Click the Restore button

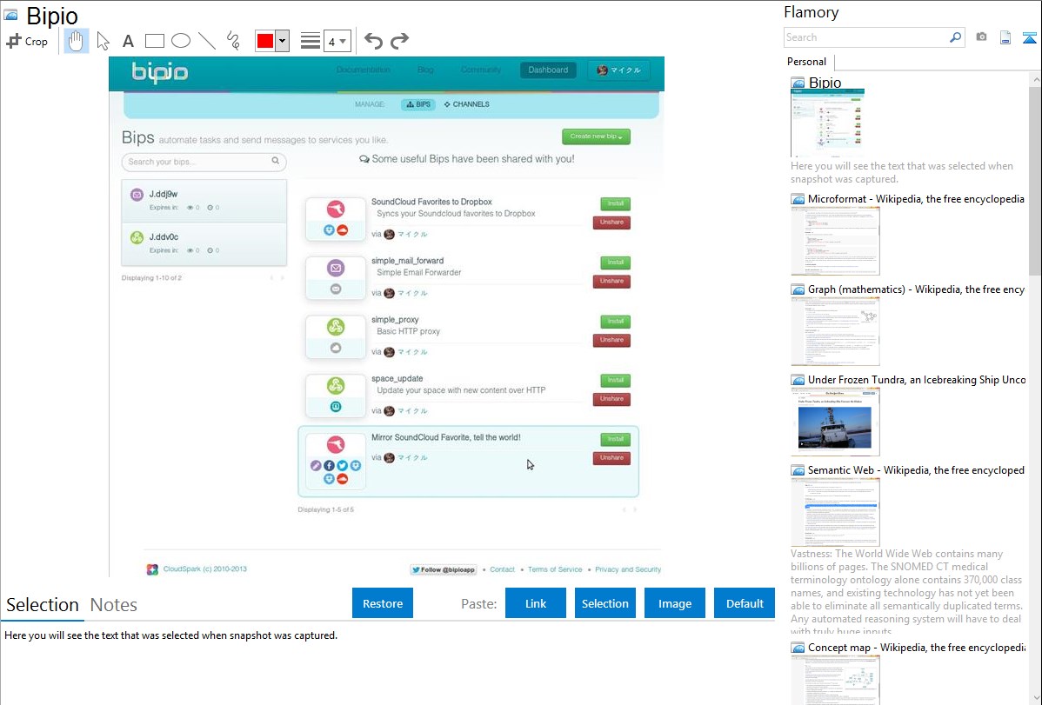click(383, 603)
